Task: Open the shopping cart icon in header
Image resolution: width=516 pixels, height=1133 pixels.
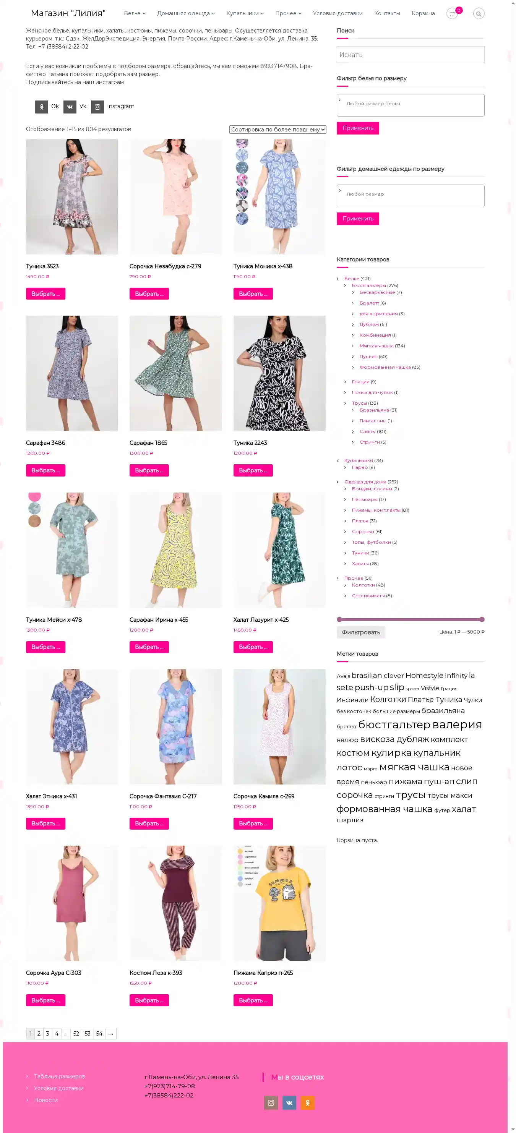Action: (x=452, y=14)
